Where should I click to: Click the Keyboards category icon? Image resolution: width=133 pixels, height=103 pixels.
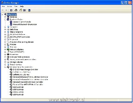8,39
